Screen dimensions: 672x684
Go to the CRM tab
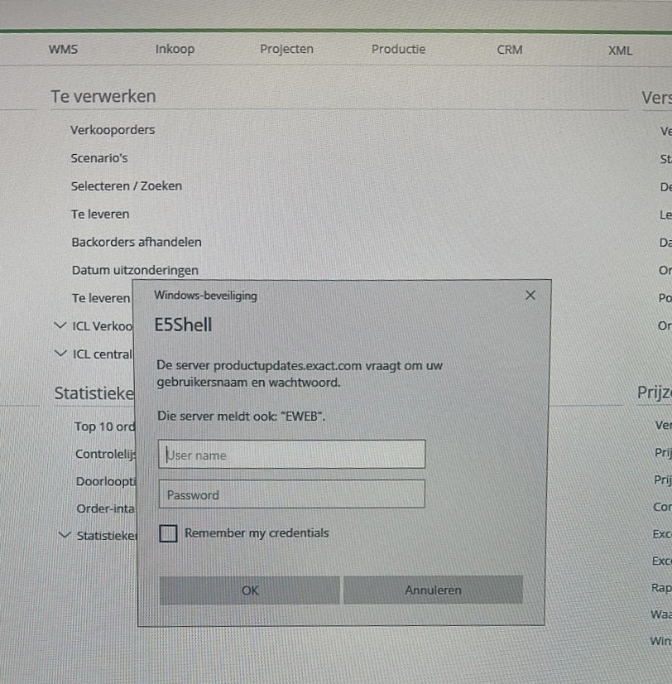point(509,50)
